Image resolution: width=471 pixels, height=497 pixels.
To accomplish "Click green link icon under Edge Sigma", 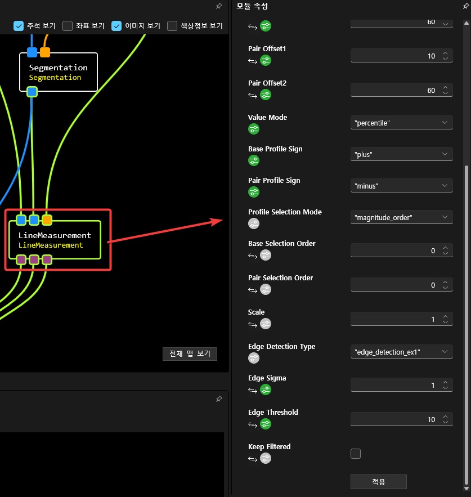I will click(x=266, y=390).
